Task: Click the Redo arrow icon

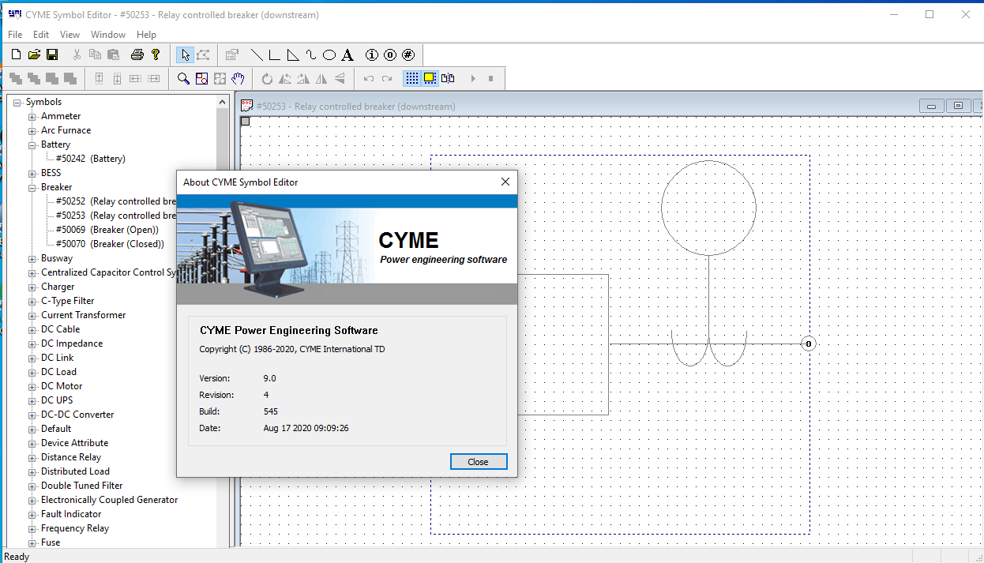Action: (387, 78)
